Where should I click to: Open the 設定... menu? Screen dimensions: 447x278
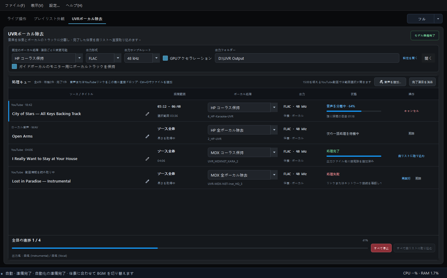click(x=54, y=5)
